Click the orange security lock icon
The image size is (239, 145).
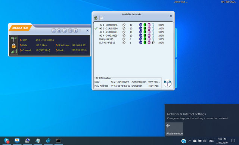click(14, 46)
